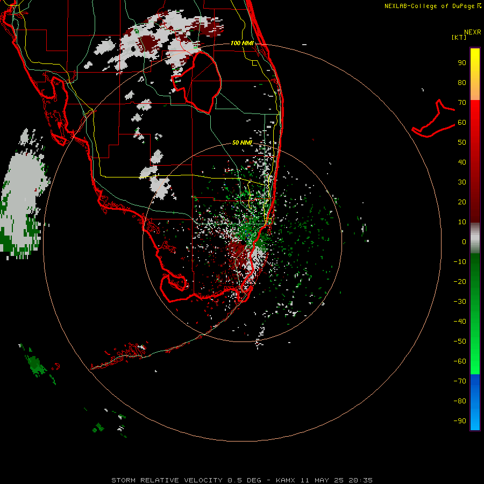Click the positive 30 scale label

[x=462, y=182]
